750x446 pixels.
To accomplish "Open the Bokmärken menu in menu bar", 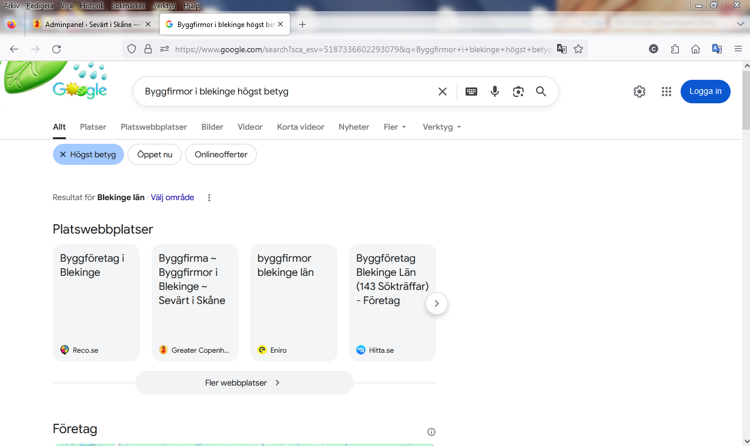I will (128, 6).
